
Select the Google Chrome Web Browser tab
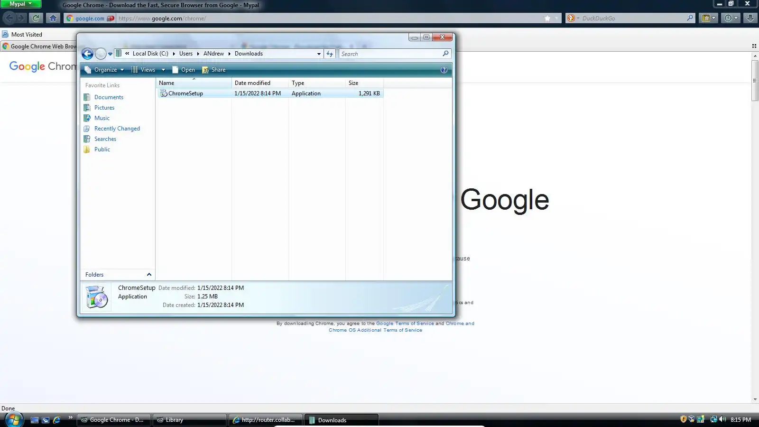point(39,46)
